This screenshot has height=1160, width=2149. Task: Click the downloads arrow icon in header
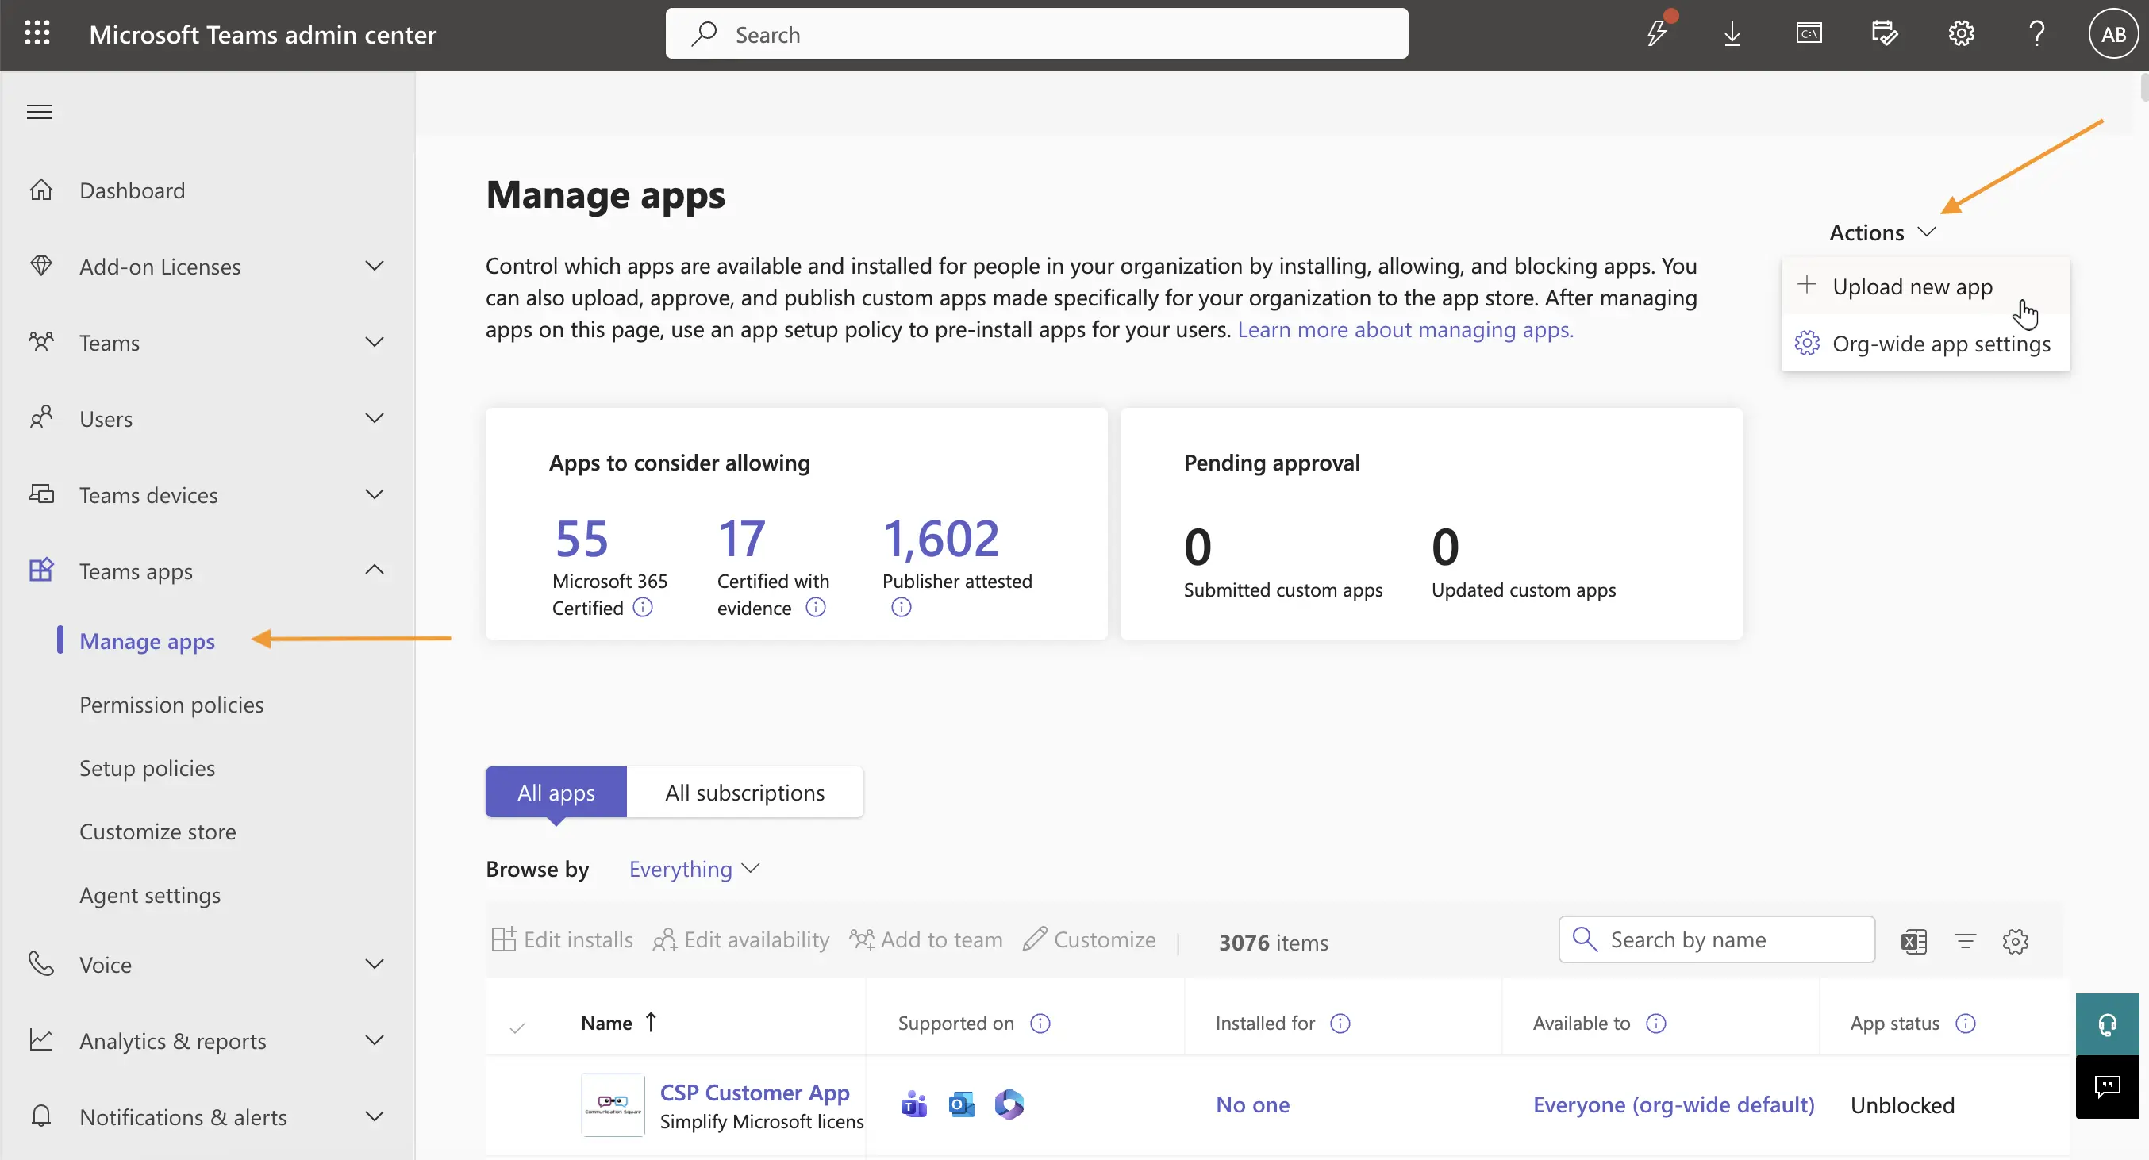(x=1732, y=34)
